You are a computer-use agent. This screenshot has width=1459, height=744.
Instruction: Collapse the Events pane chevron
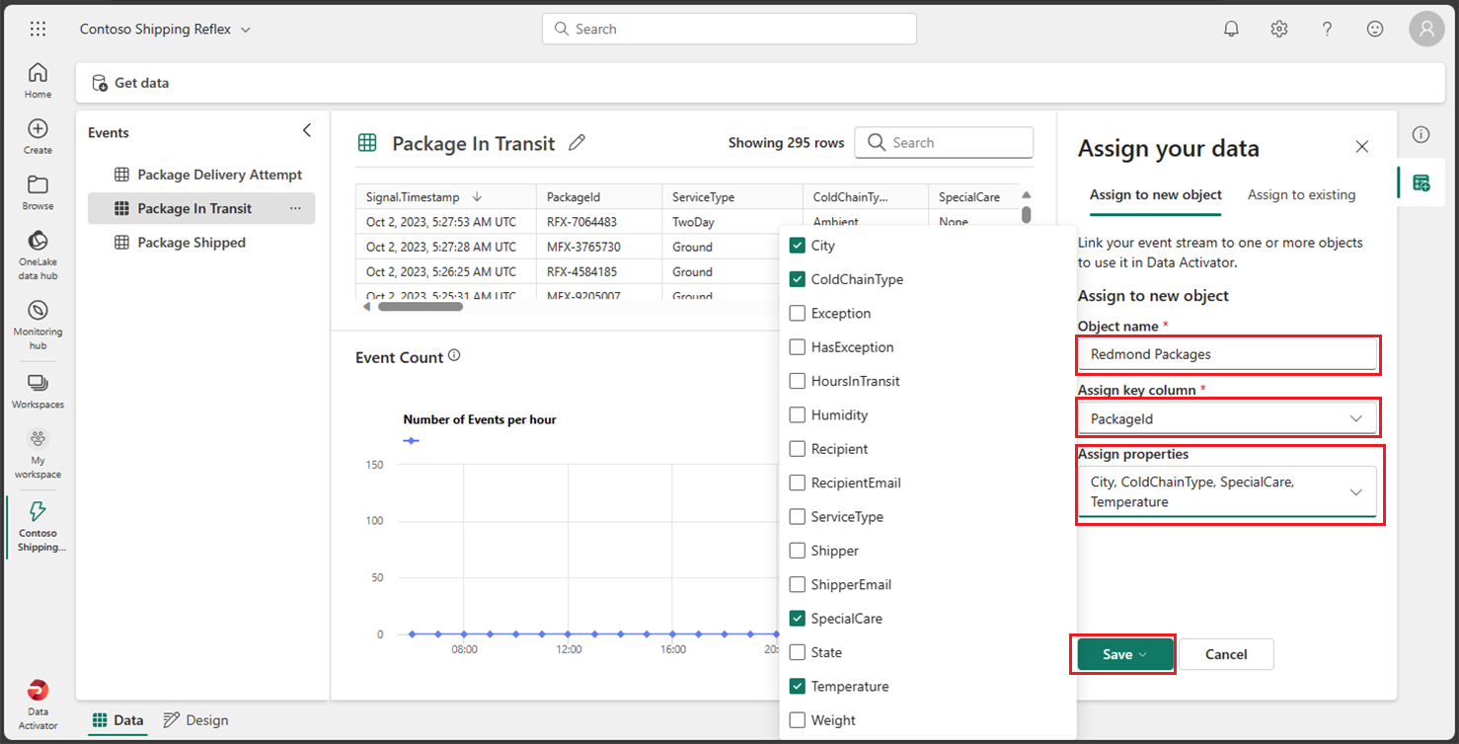[x=306, y=130]
